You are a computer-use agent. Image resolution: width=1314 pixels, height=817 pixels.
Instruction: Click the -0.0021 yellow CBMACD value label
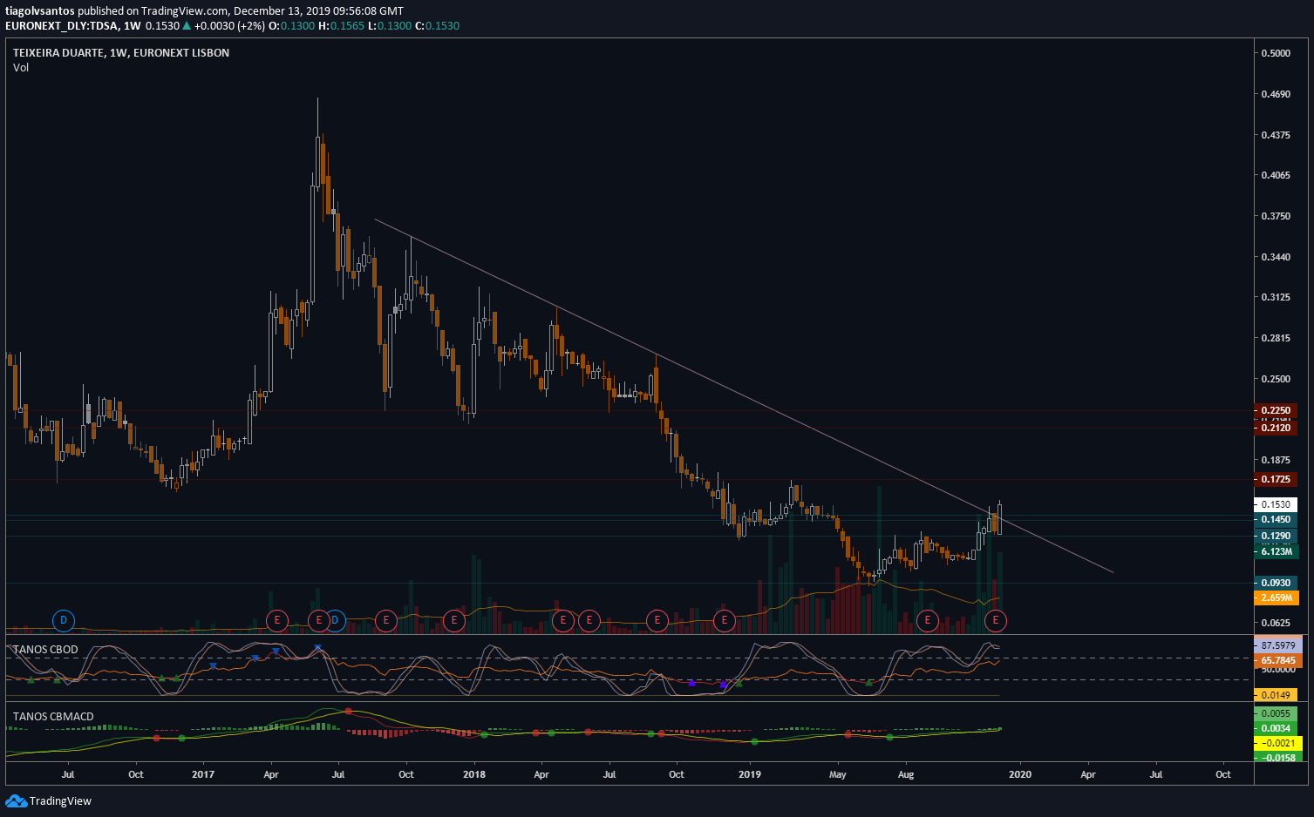tap(1278, 743)
